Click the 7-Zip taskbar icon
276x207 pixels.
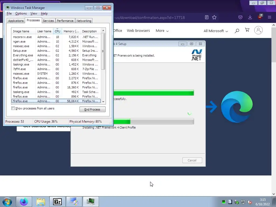(x=57, y=202)
